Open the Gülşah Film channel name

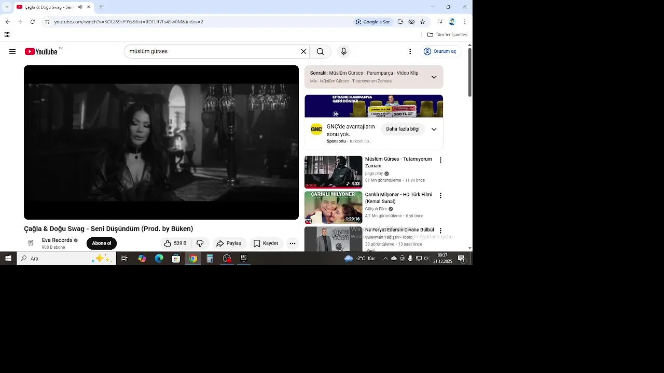tap(376, 209)
